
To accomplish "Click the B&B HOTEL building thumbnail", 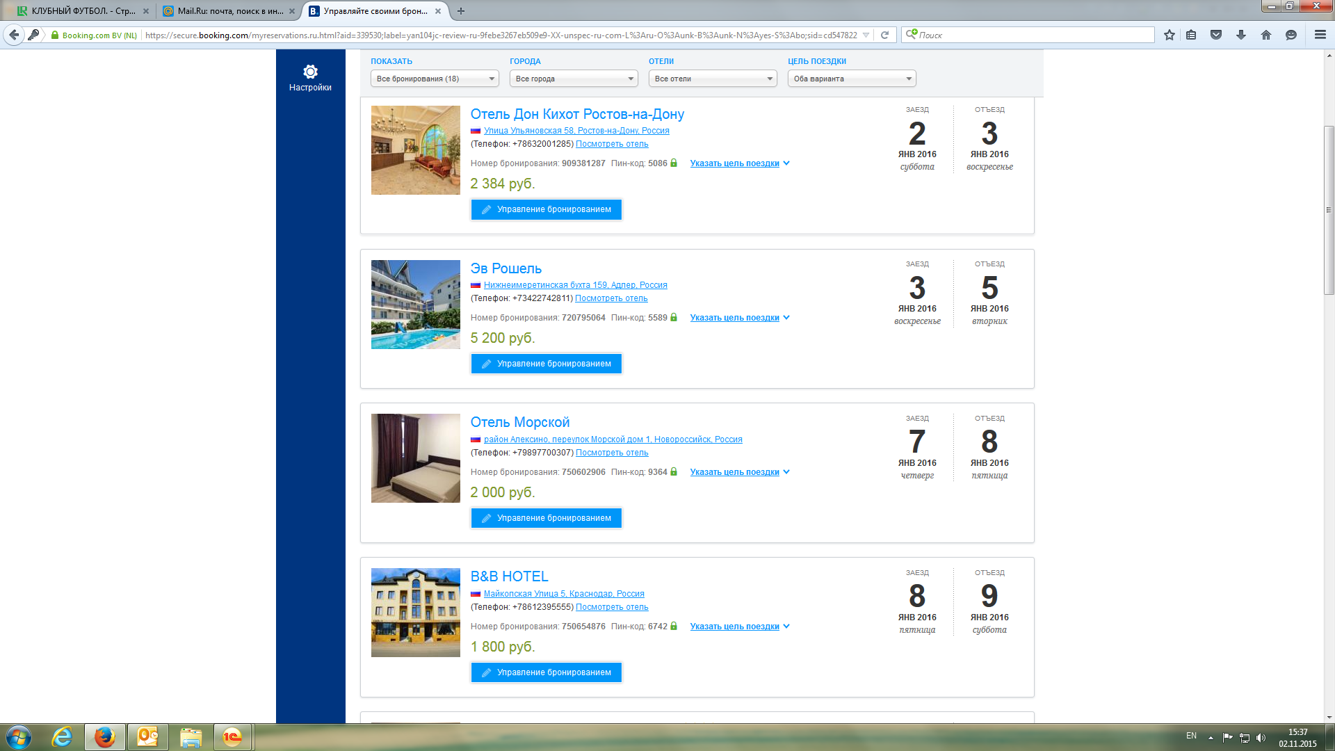I will [416, 613].
